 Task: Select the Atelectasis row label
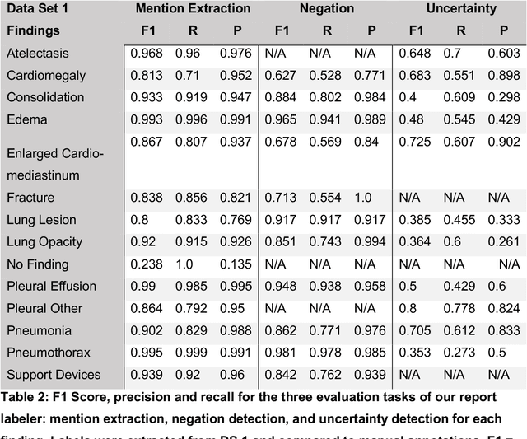pos(38,54)
